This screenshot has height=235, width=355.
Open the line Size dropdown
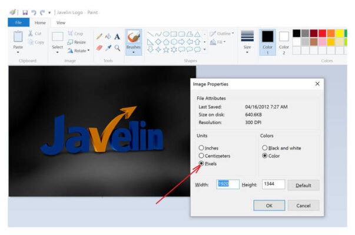tap(247, 42)
